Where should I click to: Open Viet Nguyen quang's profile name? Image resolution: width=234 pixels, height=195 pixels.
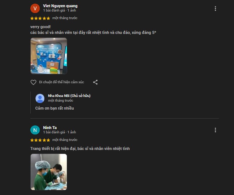pyautogui.click(x=60, y=6)
